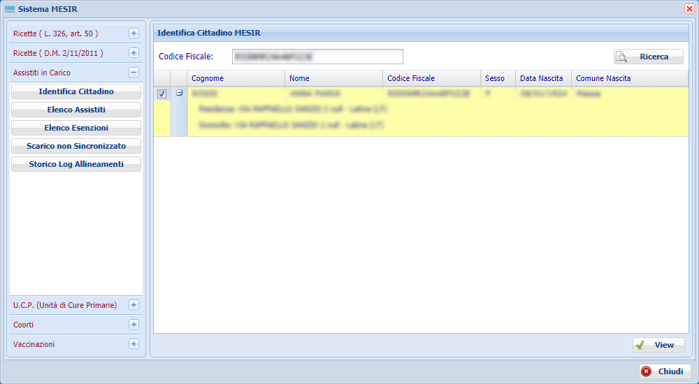The width and height of the screenshot is (699, 384).
Task: Click the Codice Fiscale field label
Action: click(186, 57)
